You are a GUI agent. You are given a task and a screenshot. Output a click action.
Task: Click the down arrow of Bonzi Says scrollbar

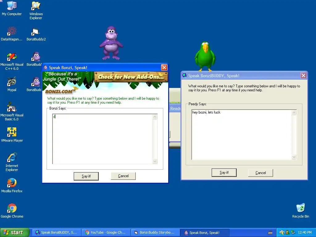[x=155, y=161]
